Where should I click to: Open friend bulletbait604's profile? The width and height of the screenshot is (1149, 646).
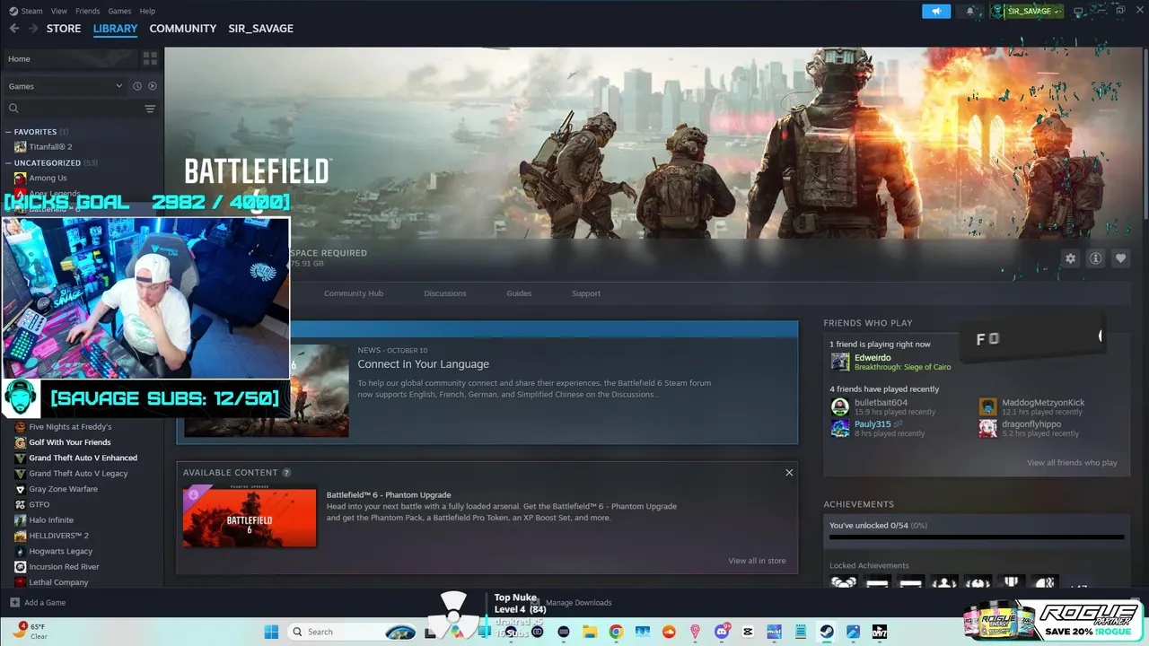pyautogui.click(x=881, y=403)
